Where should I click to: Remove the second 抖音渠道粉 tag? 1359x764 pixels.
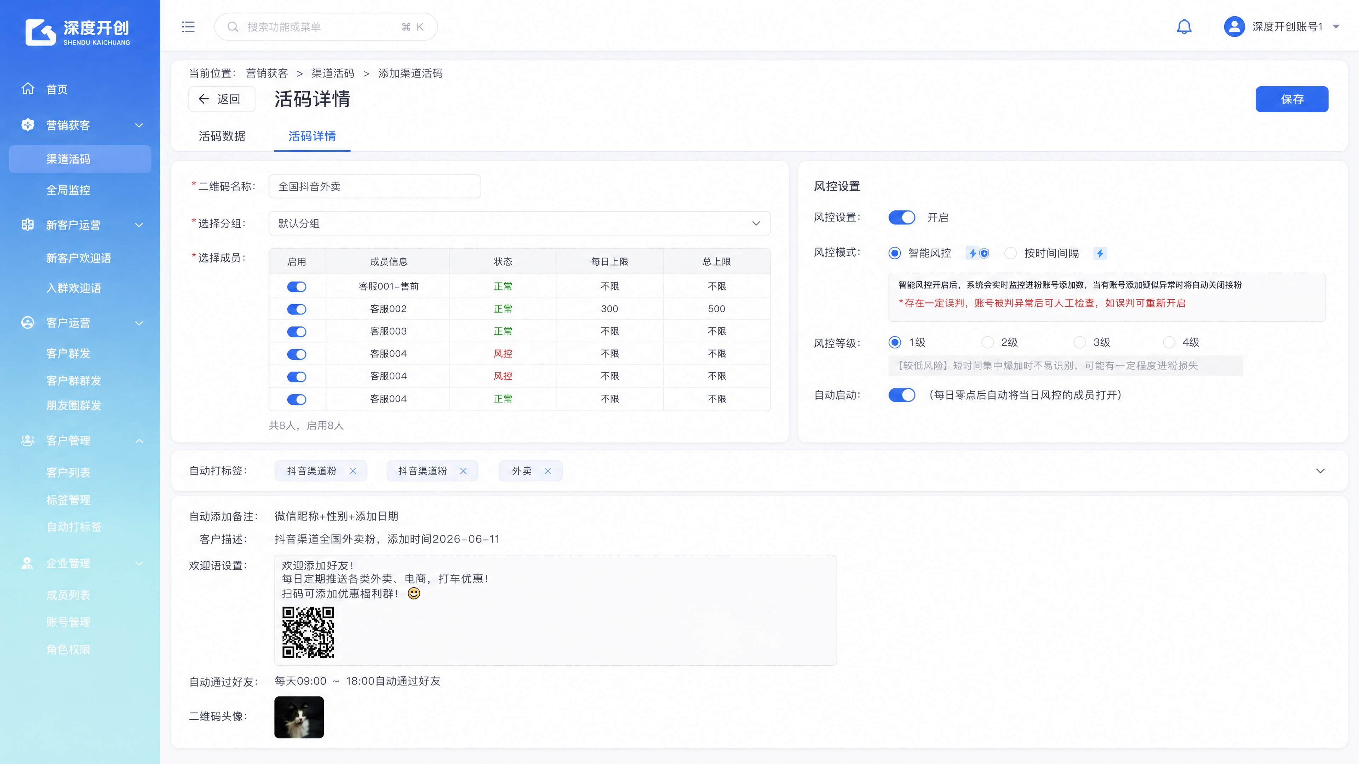click(x=463, y=471)
